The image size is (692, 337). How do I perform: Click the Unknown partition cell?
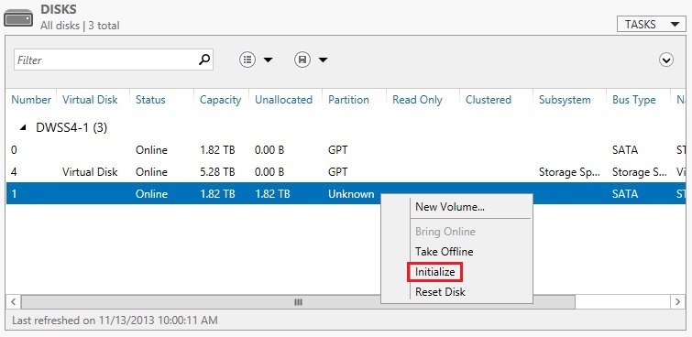[351, 194]
